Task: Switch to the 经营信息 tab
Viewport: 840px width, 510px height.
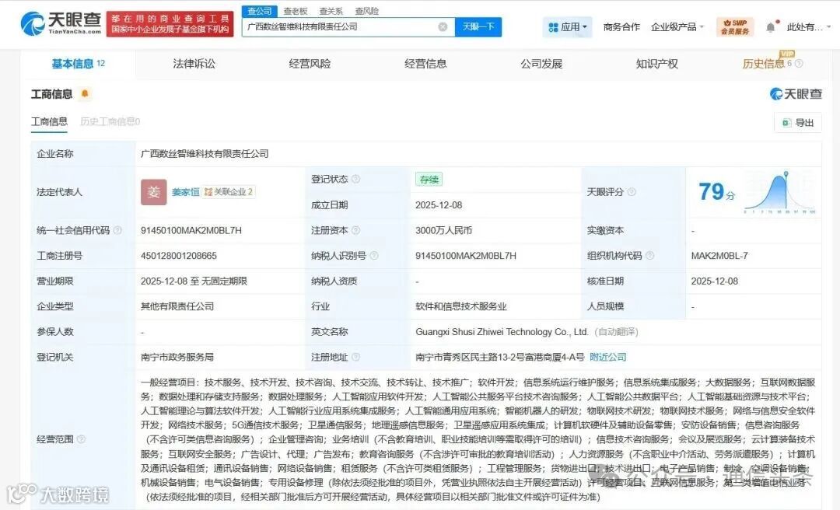Action: 425,64
